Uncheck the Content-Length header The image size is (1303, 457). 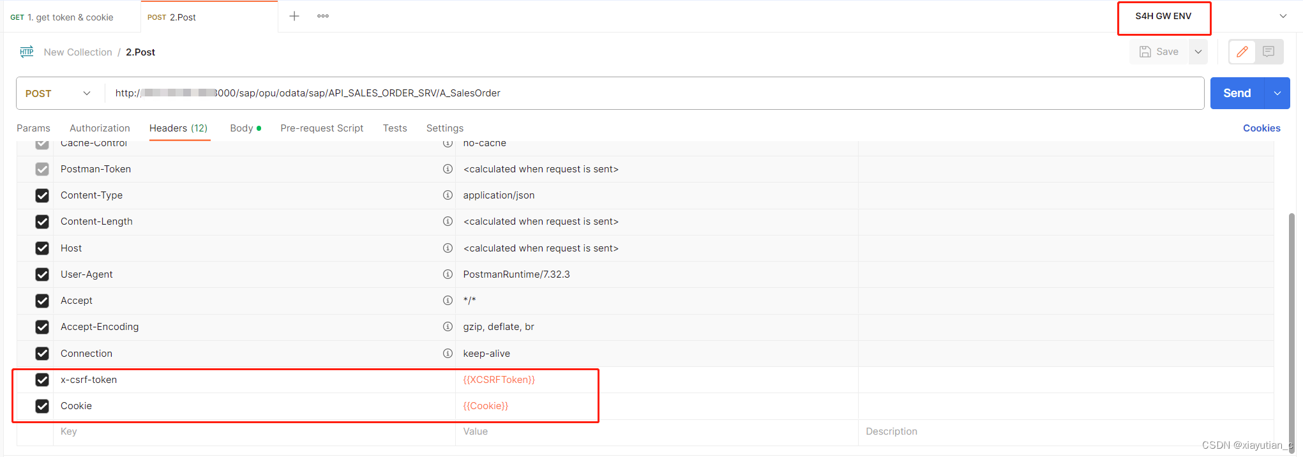(x=42, y=221)
